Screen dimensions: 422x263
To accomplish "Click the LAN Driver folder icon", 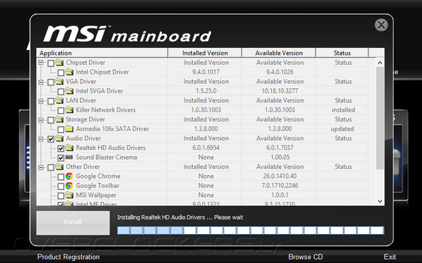I will (59, 101).
